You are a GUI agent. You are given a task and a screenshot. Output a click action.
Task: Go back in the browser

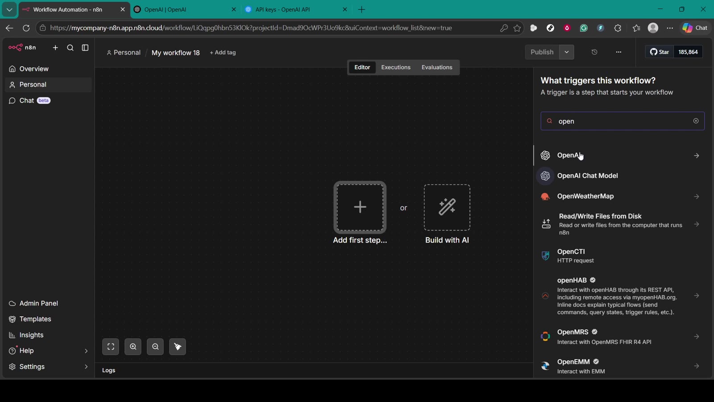click(x=9, y=28)
